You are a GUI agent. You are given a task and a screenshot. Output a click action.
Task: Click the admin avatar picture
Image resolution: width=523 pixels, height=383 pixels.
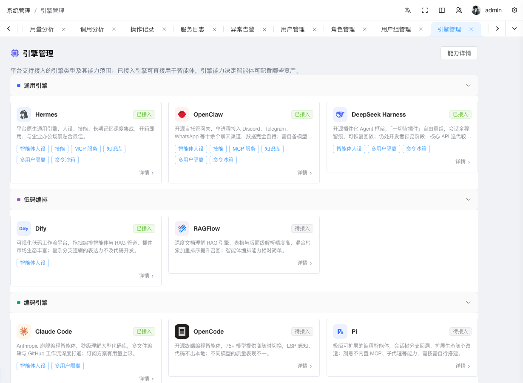point(476,10)
